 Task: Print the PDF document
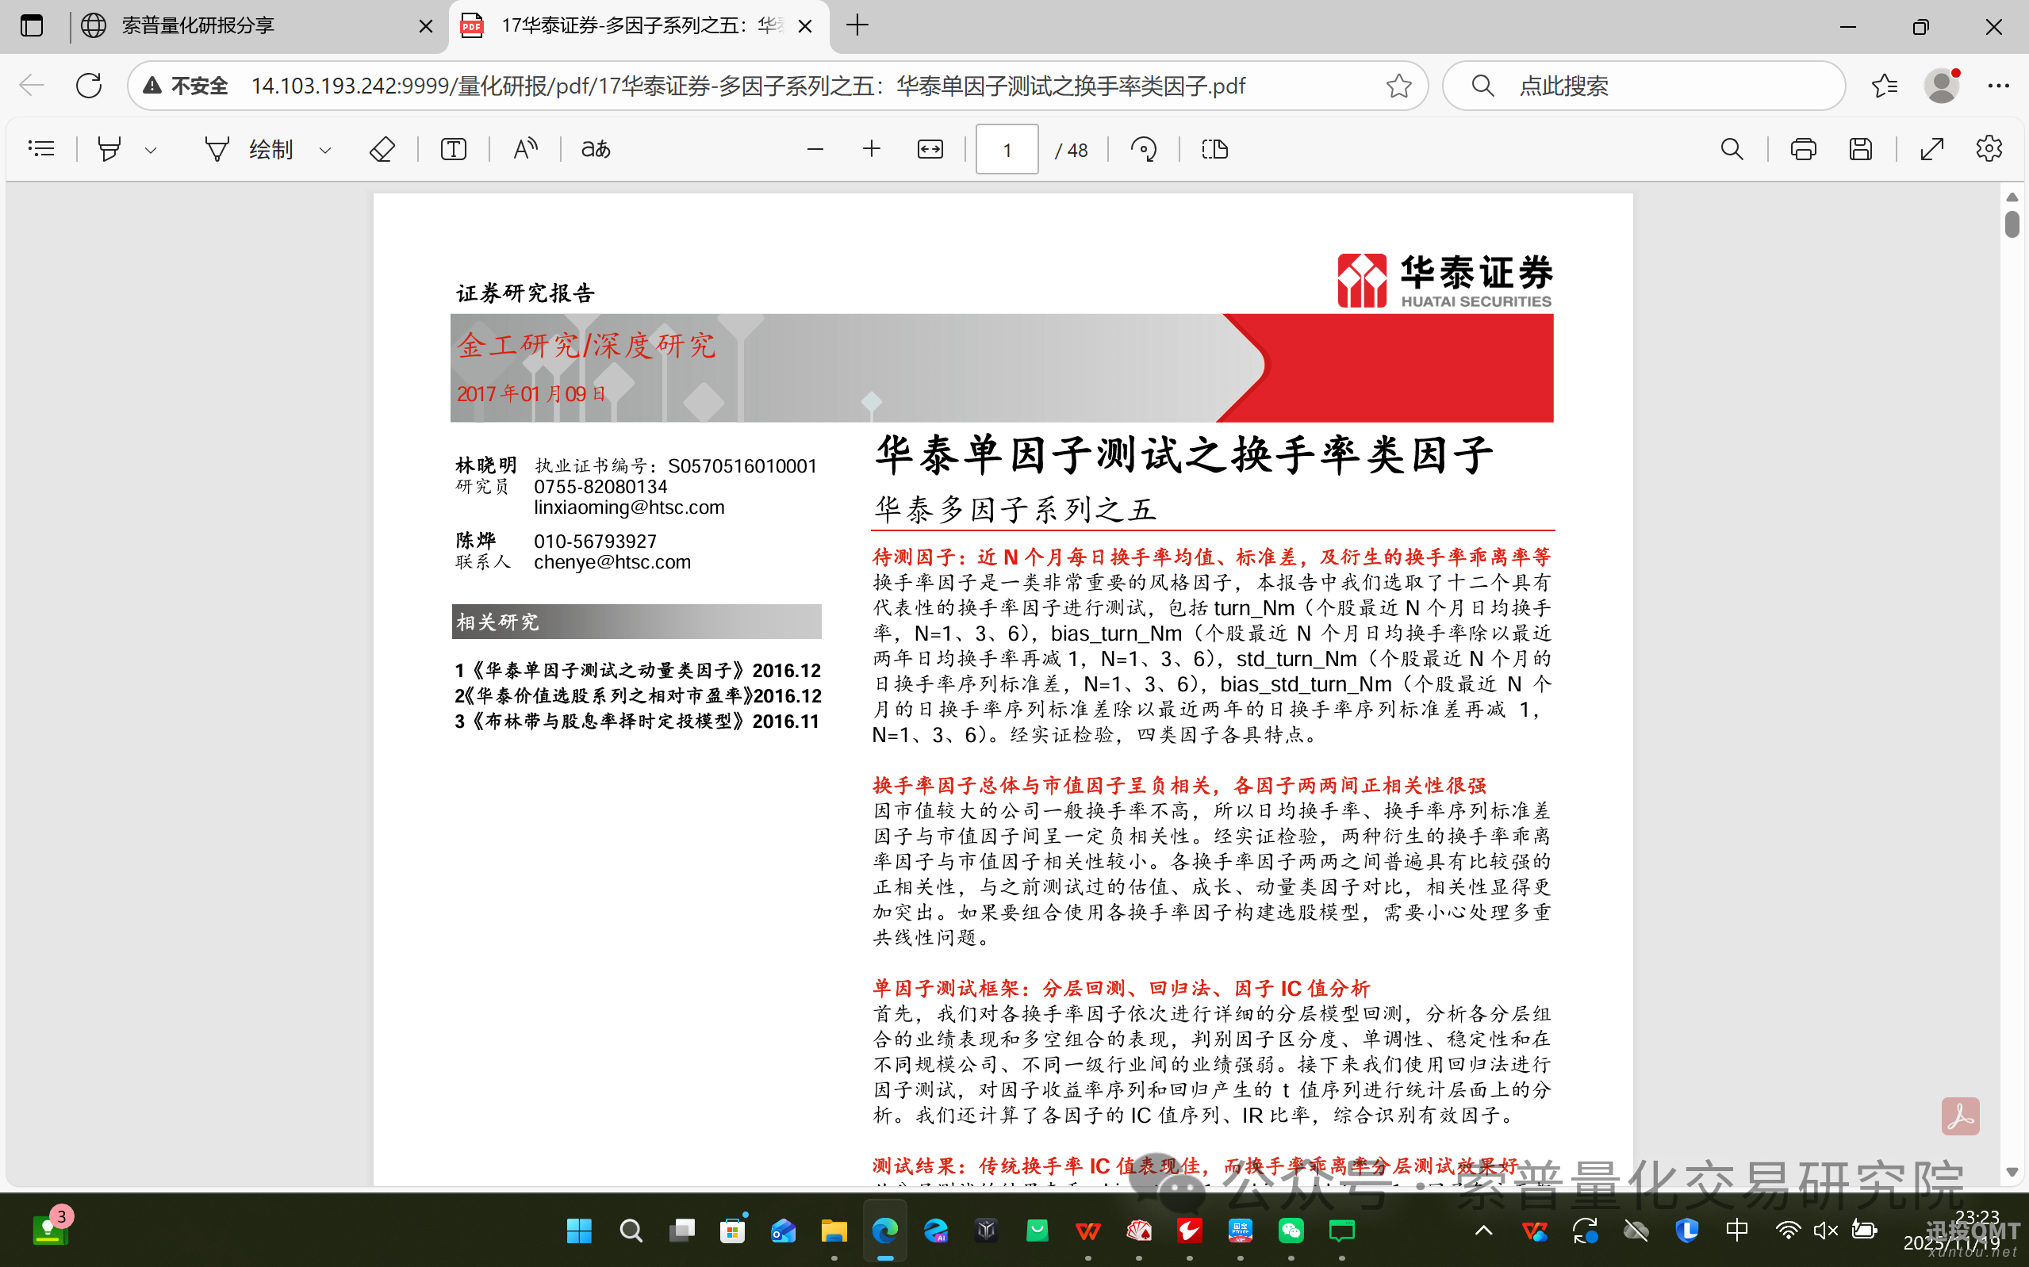pos(1804,148)
